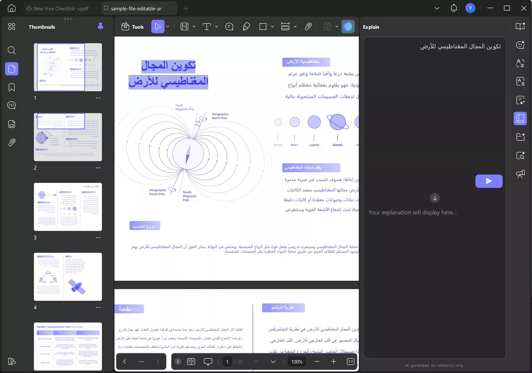Toggle the Explain panel icon in right sidebar
The width and height of the screenshot is (532, 373).
(520, 118)
